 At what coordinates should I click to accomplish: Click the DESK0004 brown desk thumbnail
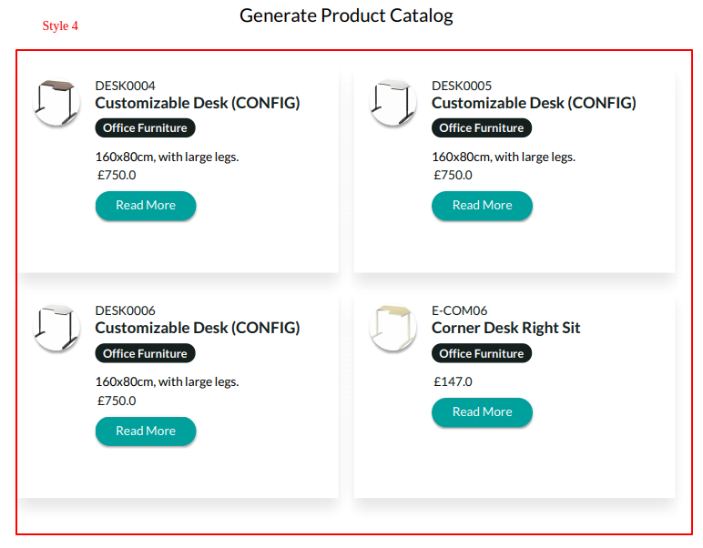point(56,102)
